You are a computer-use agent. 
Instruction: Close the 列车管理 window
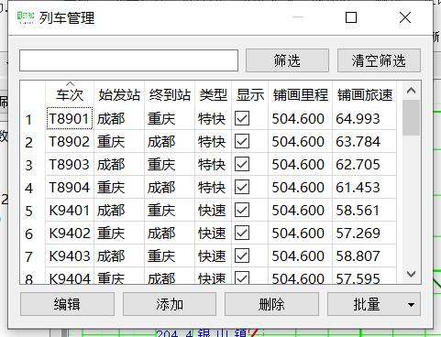405,17
